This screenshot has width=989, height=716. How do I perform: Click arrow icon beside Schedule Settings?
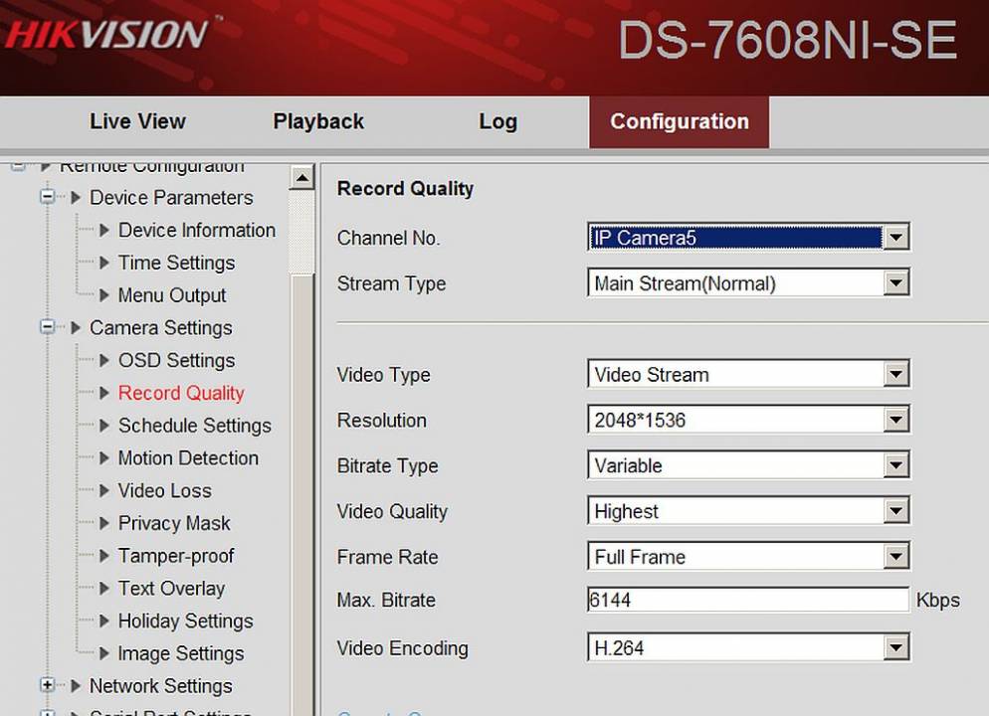(x=104, y=426)
